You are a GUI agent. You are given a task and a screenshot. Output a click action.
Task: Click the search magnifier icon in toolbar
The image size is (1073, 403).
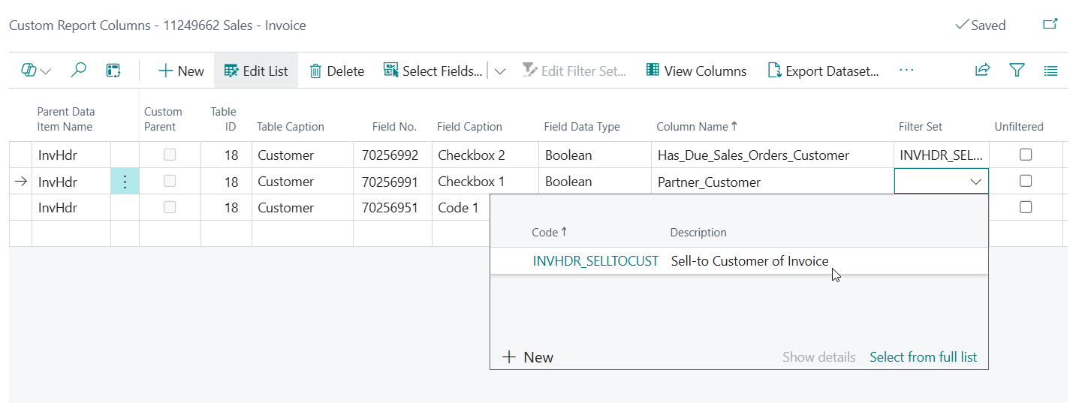pos(78,71)
